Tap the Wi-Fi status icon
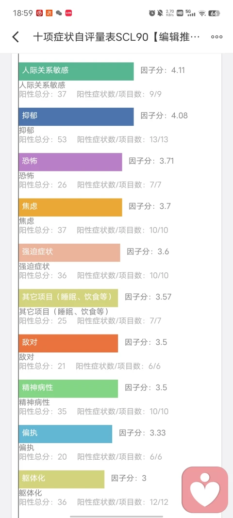 201,13
